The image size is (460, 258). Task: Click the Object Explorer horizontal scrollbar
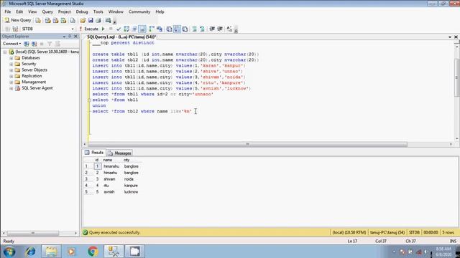pyautogui.click(x=33, y=233)
